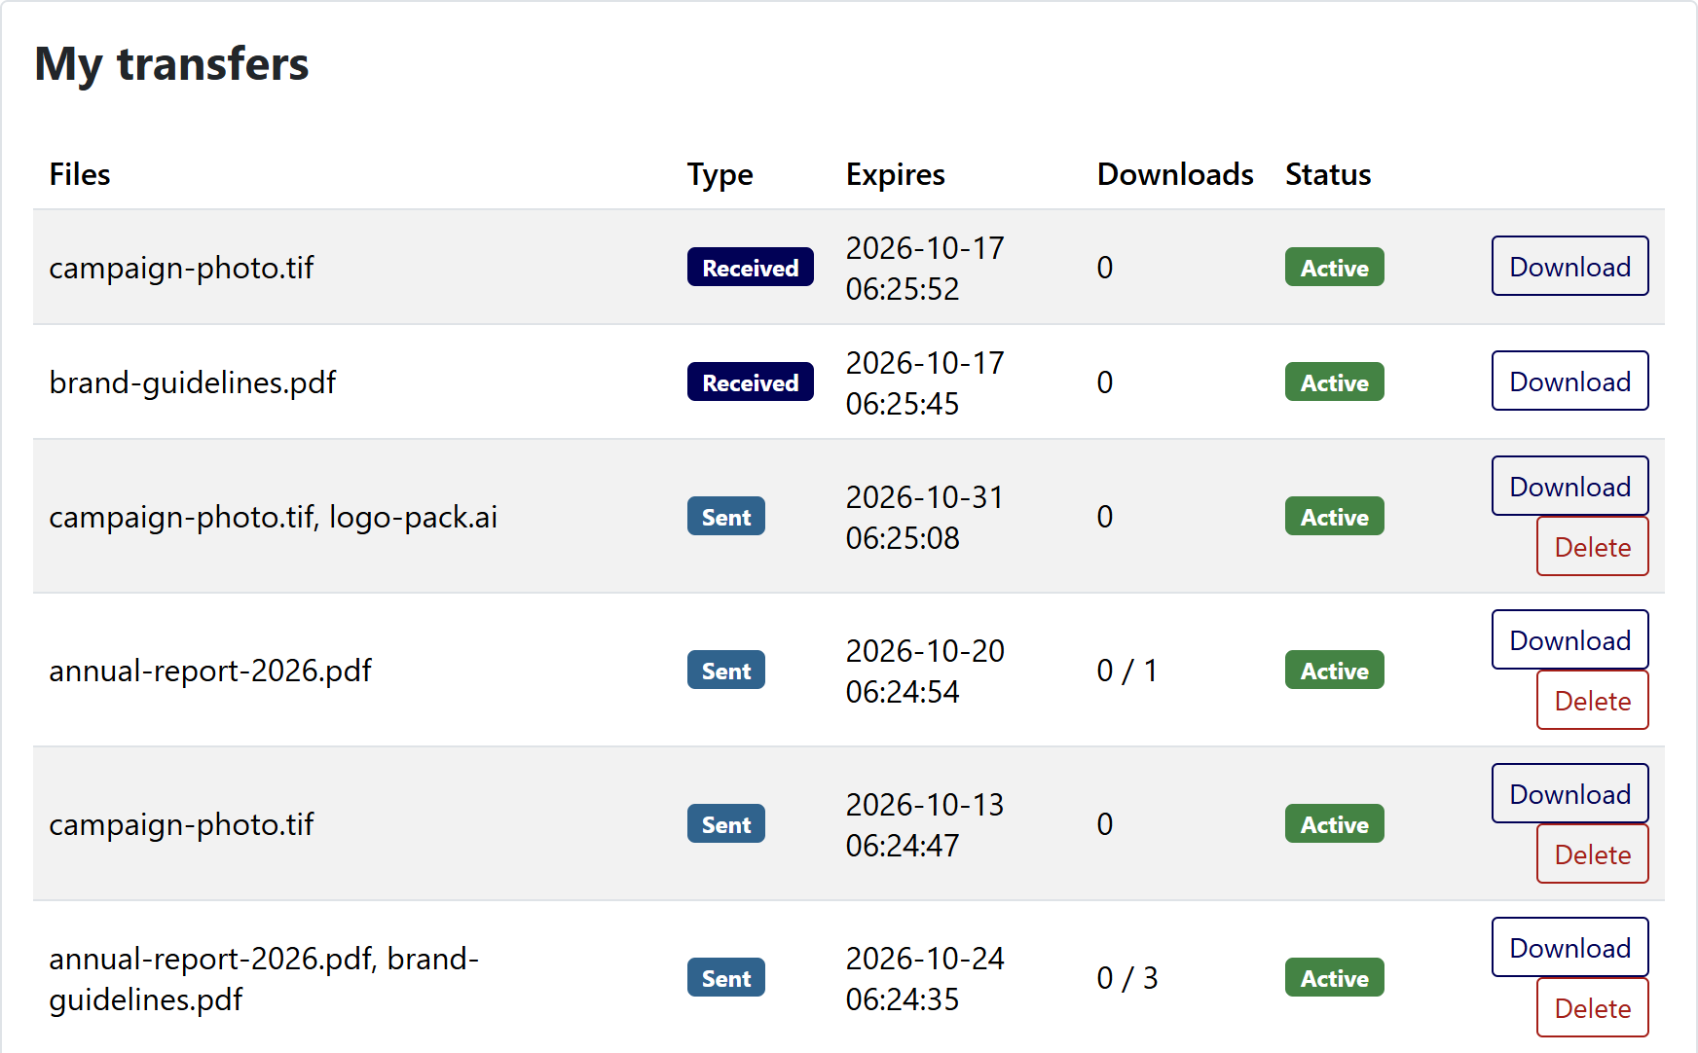Click the My transfers heading
The height and width of the screenshot is (1053, 1698).
171,64
